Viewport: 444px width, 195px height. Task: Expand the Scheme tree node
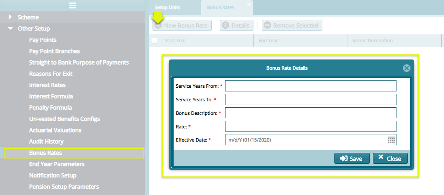[x=10, y=17]
